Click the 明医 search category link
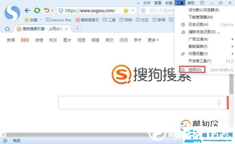 point(95,40)
